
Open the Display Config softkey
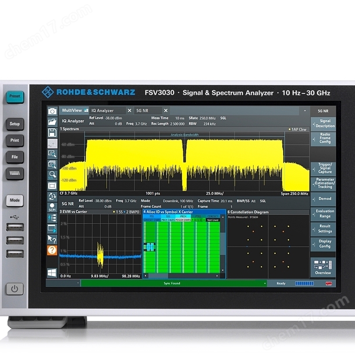coord(323,244)
